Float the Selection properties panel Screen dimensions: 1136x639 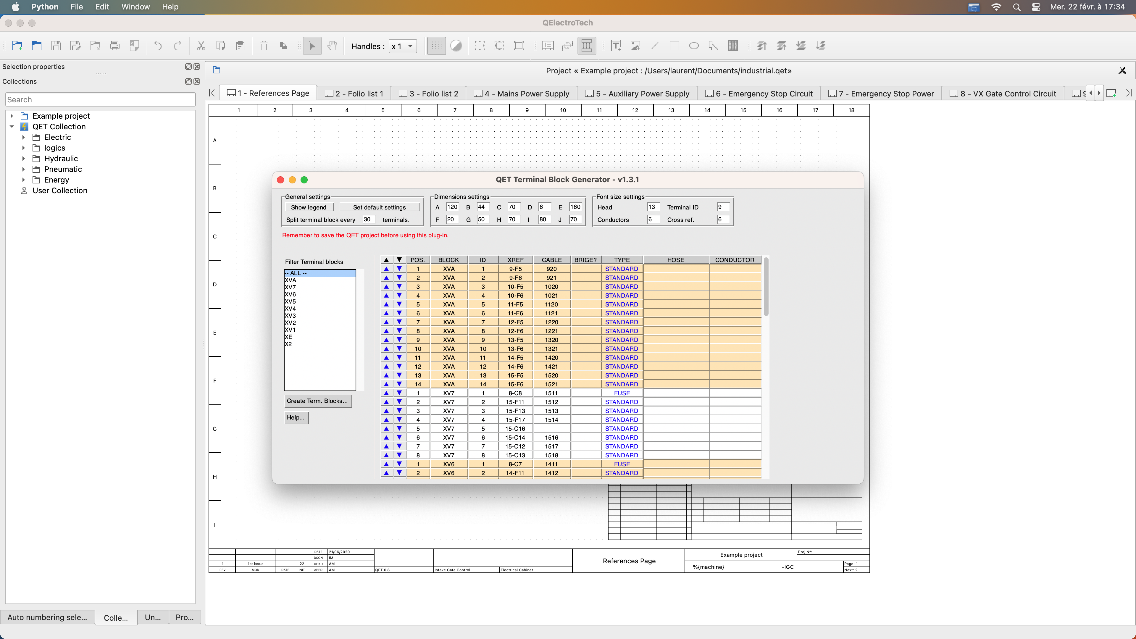[x=188, y=67]
